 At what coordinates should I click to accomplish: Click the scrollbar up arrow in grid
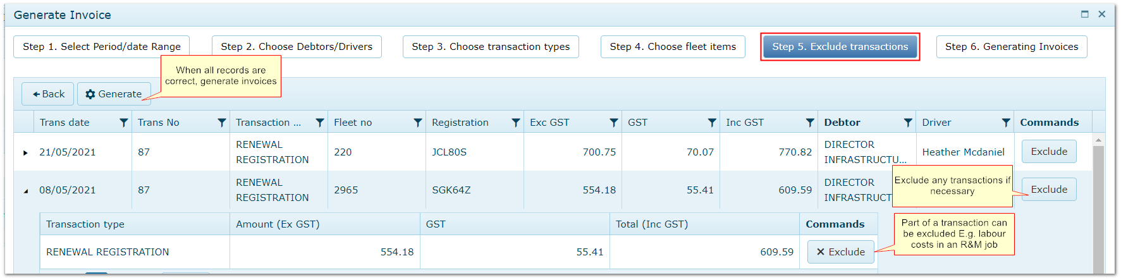(x=1099, y=140)
